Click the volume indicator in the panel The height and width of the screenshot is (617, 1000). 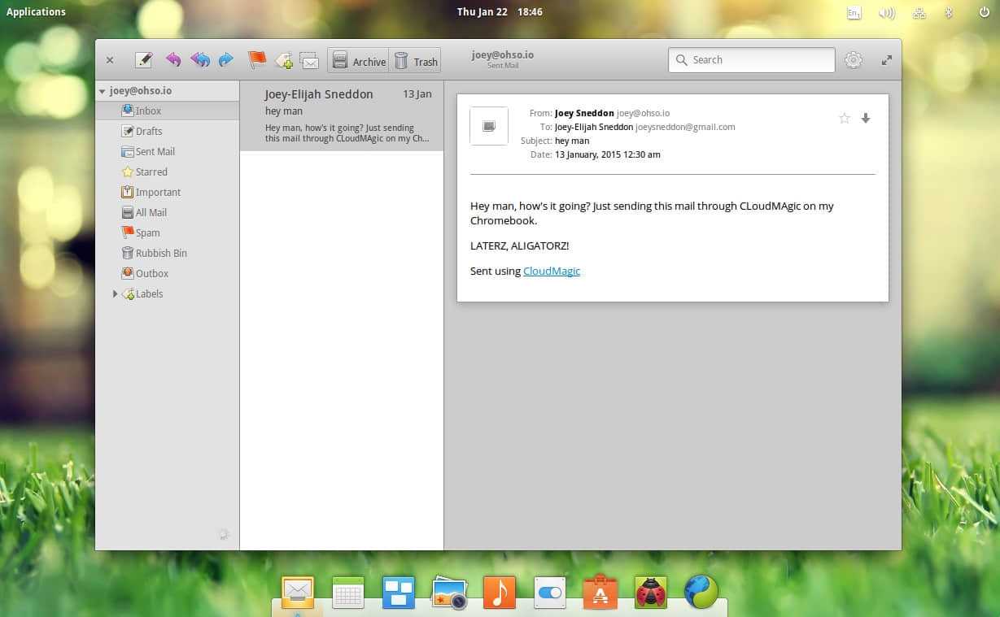pos(887,11)
